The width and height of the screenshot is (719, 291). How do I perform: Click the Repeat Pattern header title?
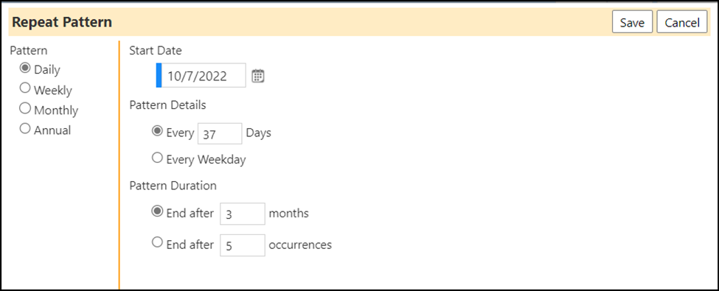[62, 22]
